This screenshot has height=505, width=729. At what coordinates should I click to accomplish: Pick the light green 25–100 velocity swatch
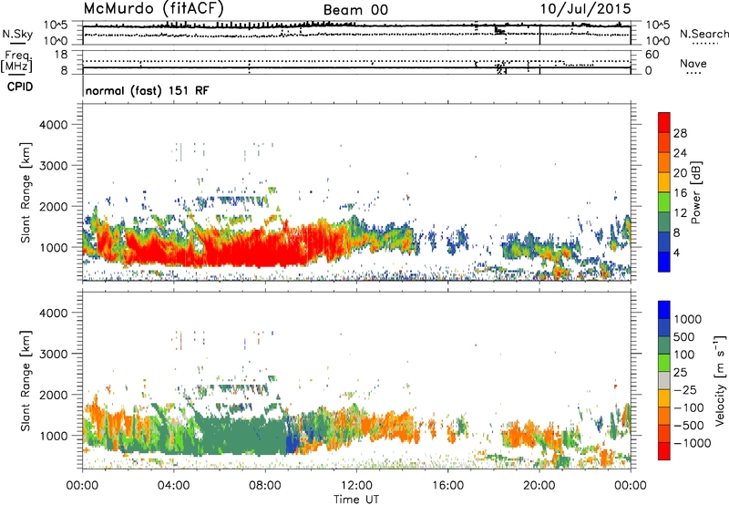click(x=664, y=363)
